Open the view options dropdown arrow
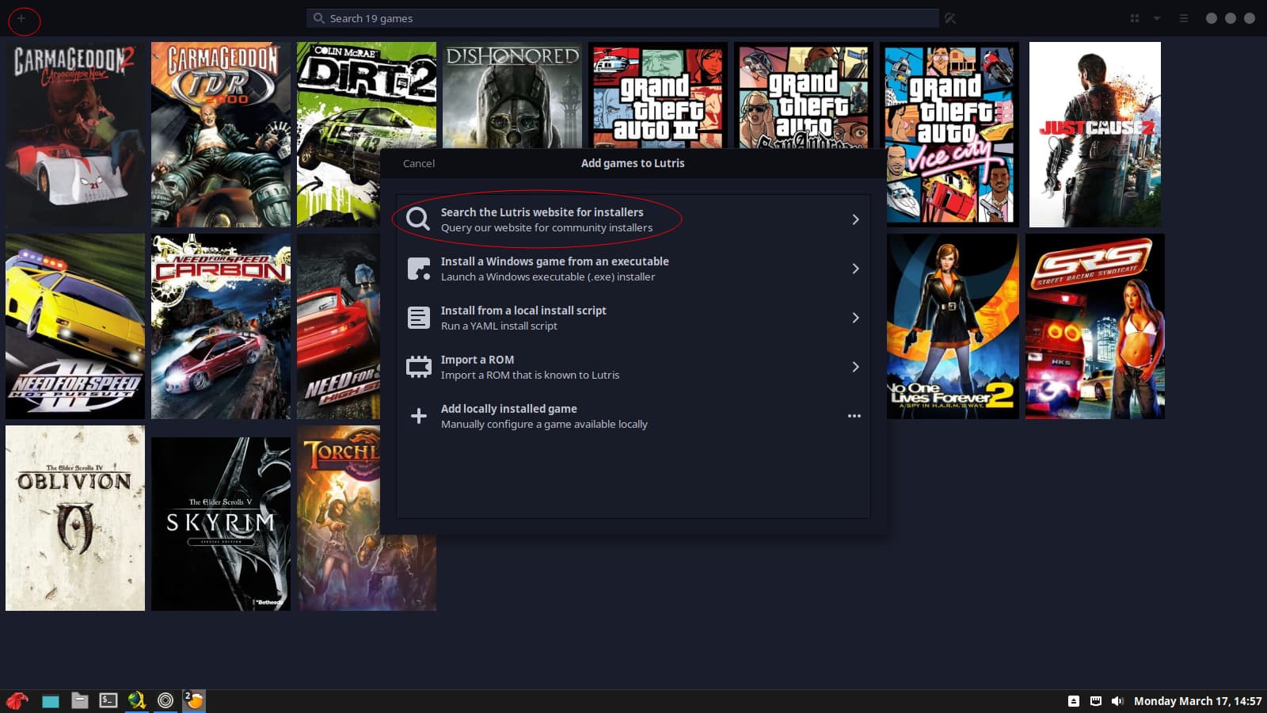1267x713 pixels. point(1157,18)
